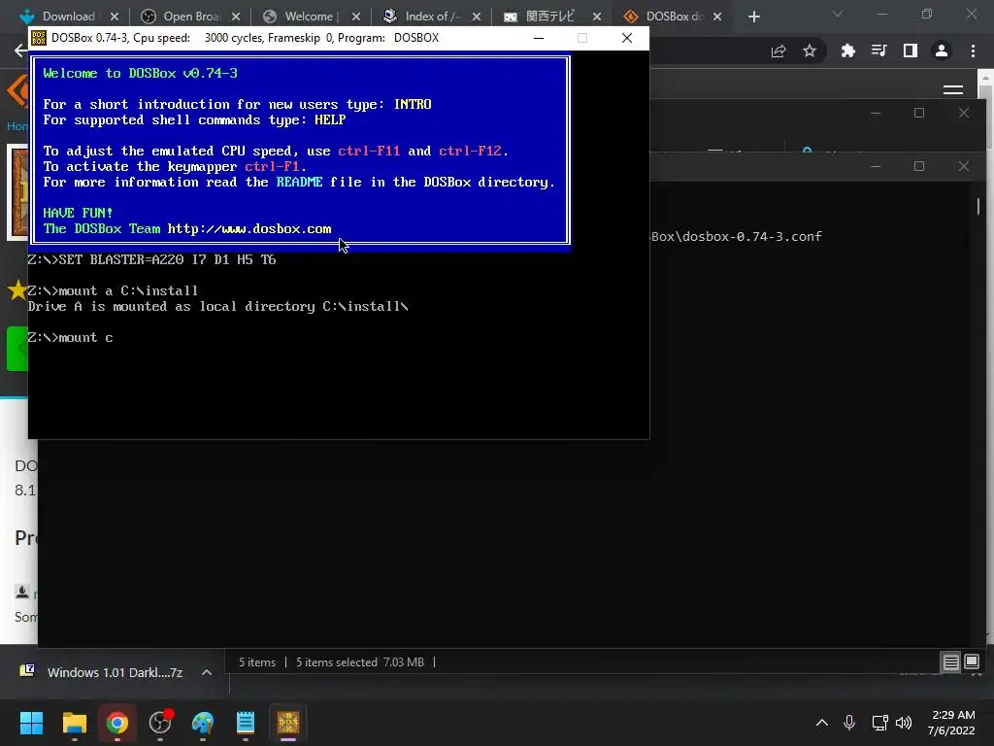Close the Explorer window behind DOSBox
Image resolution: width=994 pixels, height=746 pixels.
point(964,113)
